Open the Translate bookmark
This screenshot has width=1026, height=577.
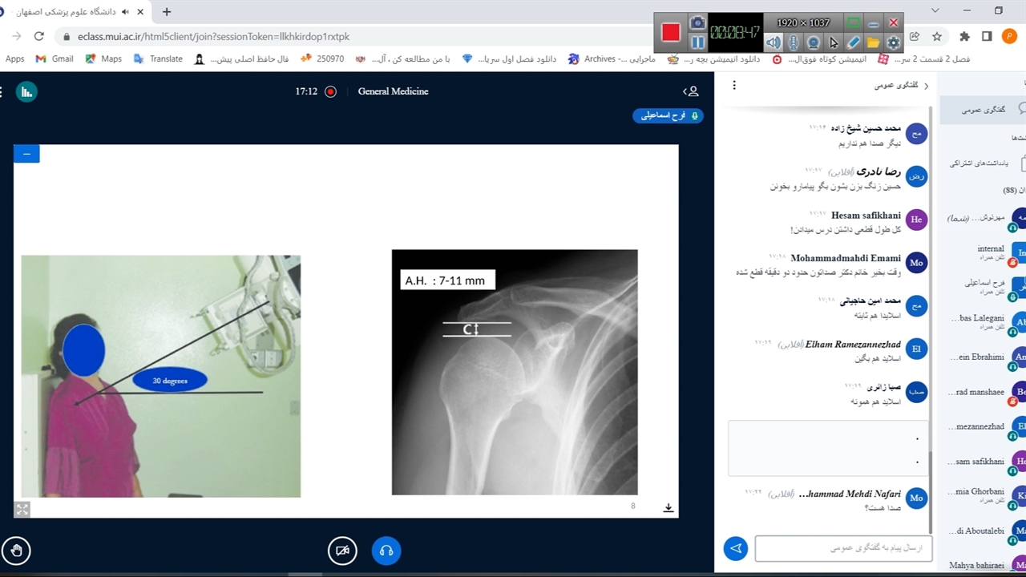159,59
